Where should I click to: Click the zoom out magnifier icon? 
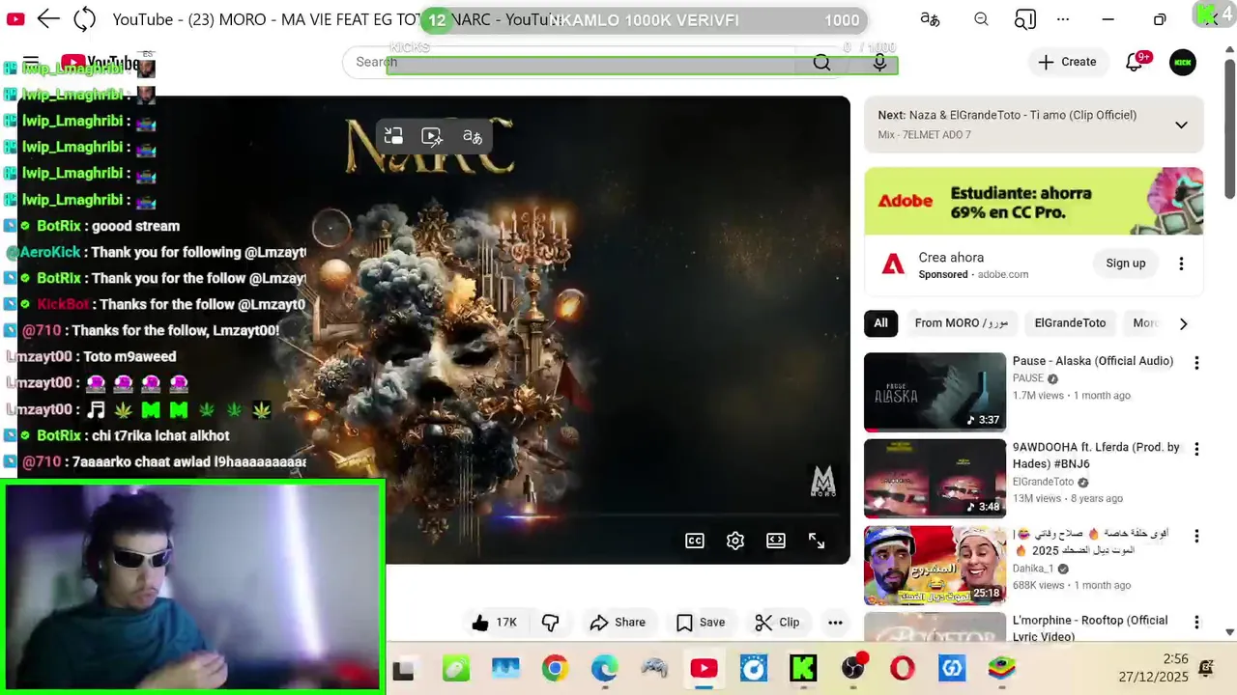tap(981, 19)
